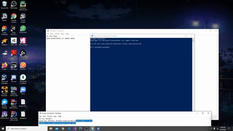
Task: Click the 'To run docker:' text line
Action: [x=46, y=119]
